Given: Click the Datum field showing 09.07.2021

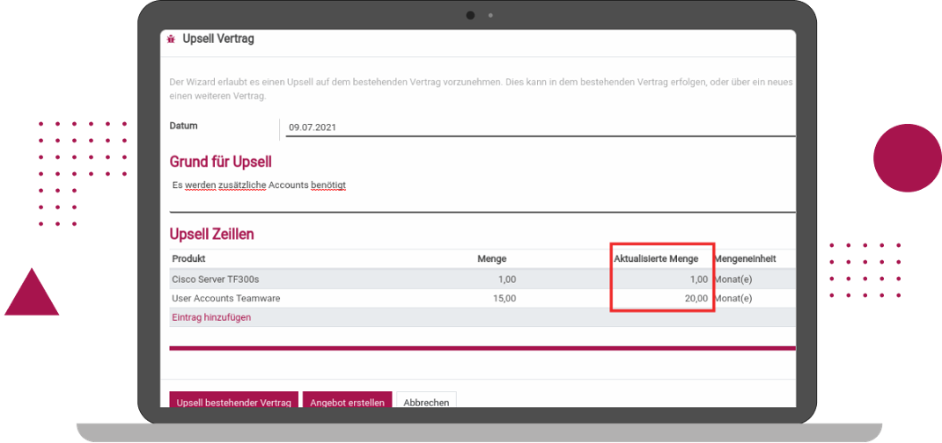Looking at the screenshot, I should (539, 127).
